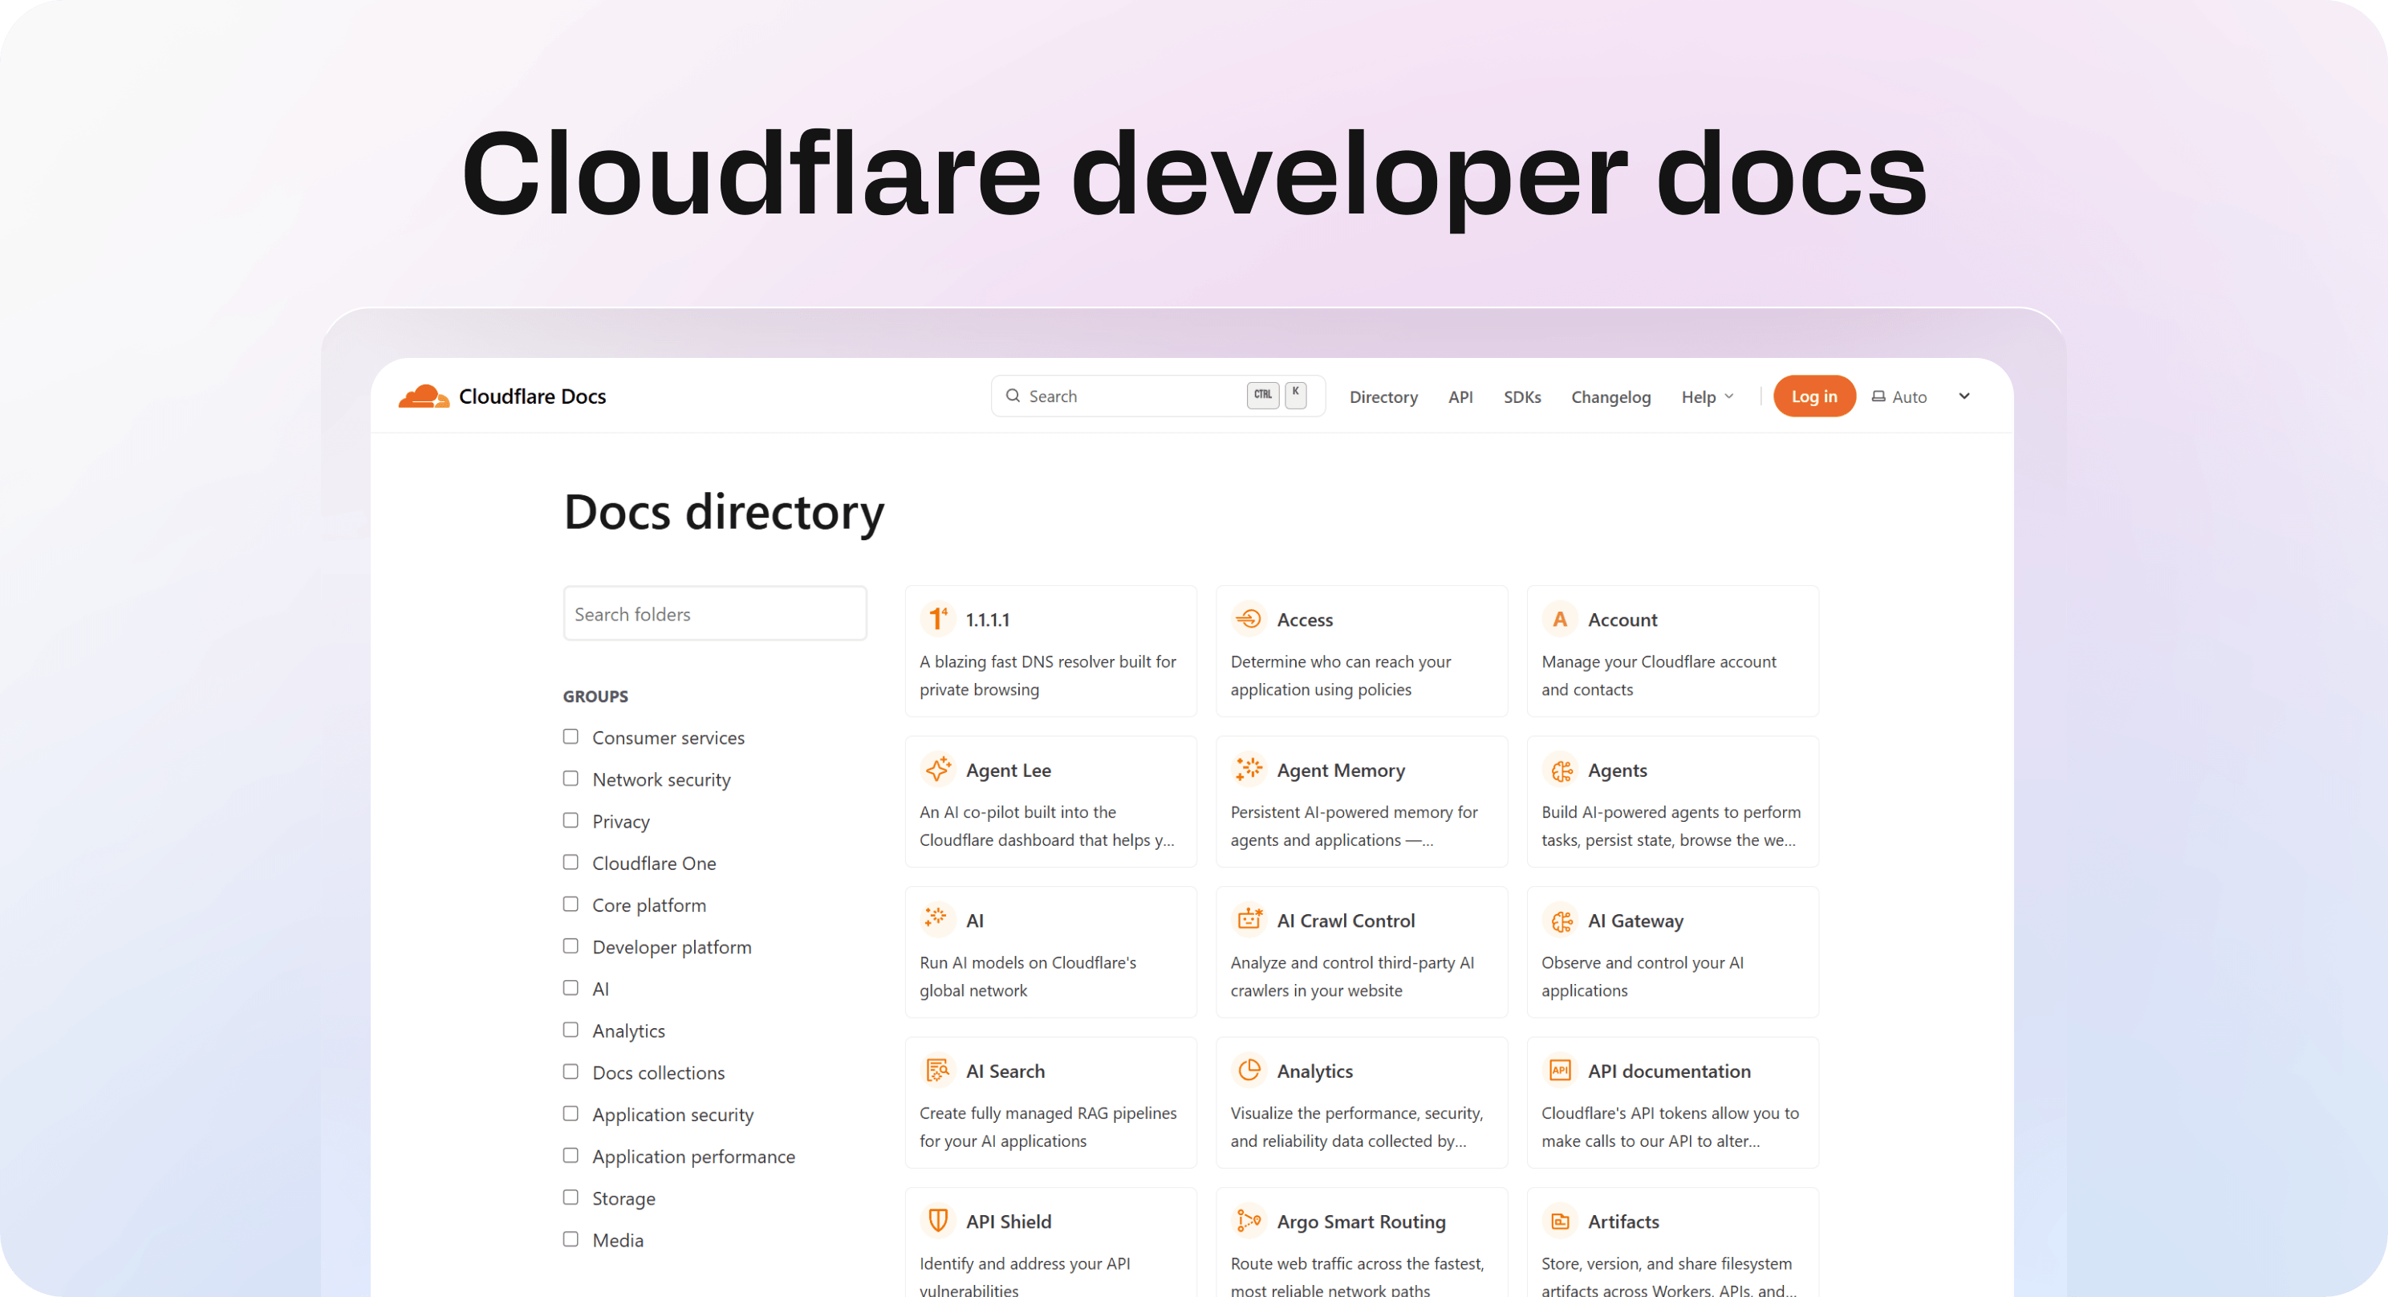This screenshot has width=2388, height=1297.
Task: Click the CTRL key shortcut badge
Action: point(1262,395)
